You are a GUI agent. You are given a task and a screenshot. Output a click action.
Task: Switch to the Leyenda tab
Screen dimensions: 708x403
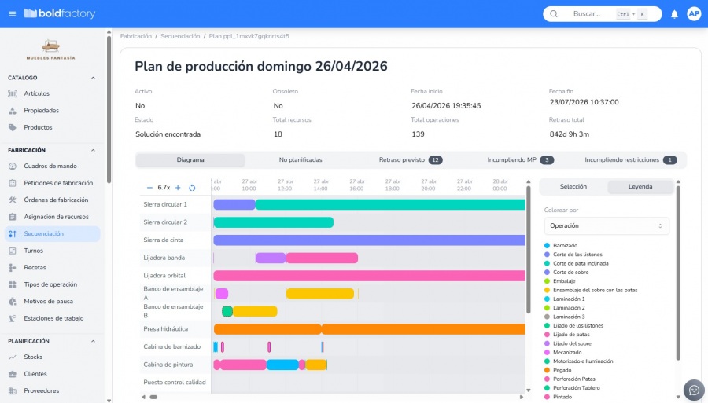640,187
